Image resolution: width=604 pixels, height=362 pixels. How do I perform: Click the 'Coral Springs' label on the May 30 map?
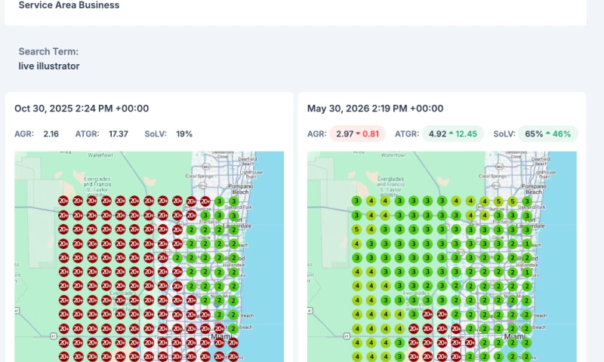coord(492,176)
